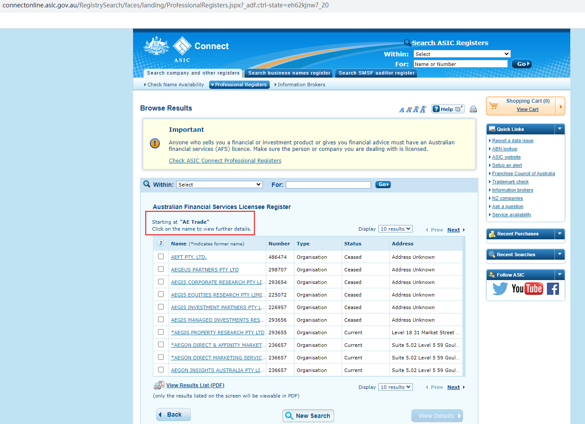The width and height of the screenshot is (585, 424).
Task: Click the orange important warning icon
Action: pos(155,143)
